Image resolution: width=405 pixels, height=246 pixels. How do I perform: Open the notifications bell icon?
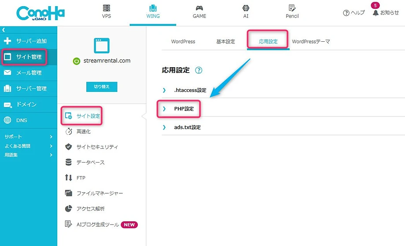(376, 13)
